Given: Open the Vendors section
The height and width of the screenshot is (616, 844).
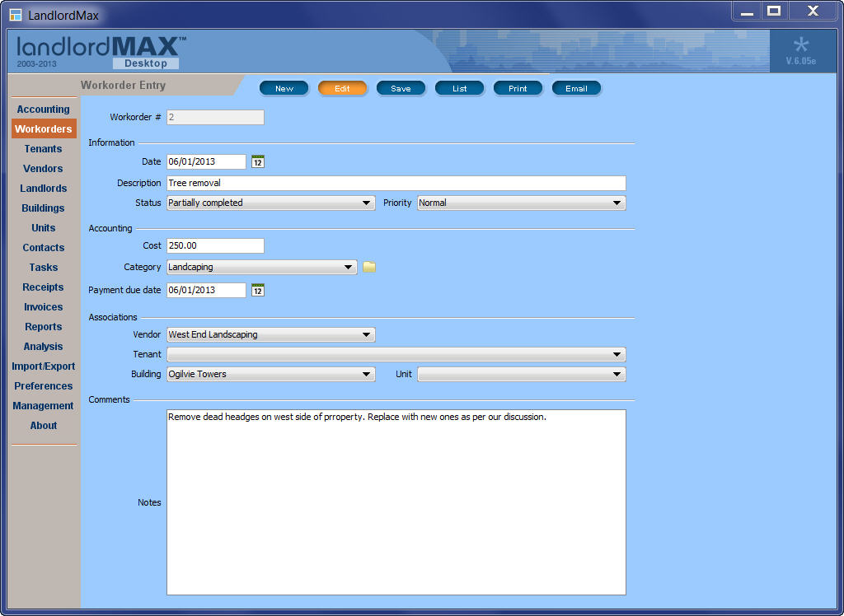Looking at the screenshot, I should click(x=43, y=168).
